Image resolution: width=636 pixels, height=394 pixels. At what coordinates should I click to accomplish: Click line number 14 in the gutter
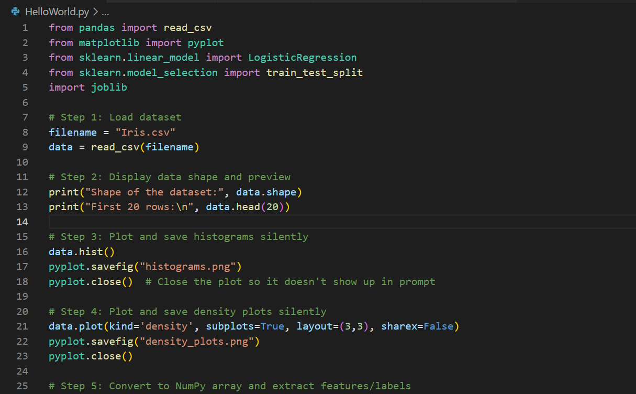(22, 222)
